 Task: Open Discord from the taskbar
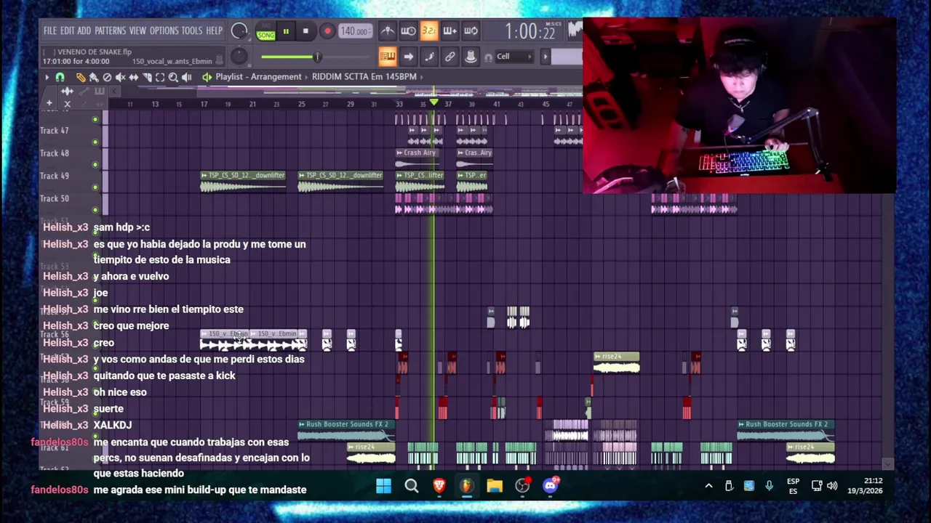pos(551,486)
